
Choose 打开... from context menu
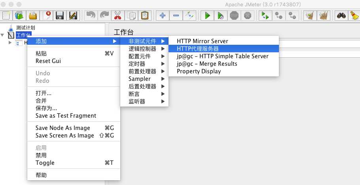(74, 93)
